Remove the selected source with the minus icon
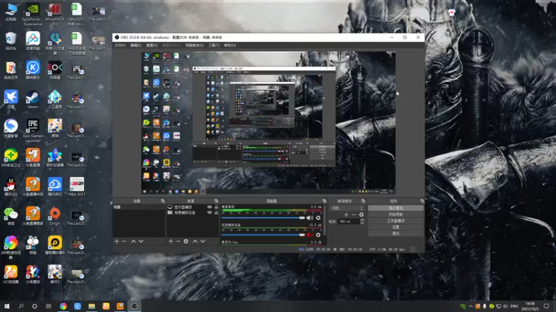Viewport: 556px width, 312px height. coord(178,241)
